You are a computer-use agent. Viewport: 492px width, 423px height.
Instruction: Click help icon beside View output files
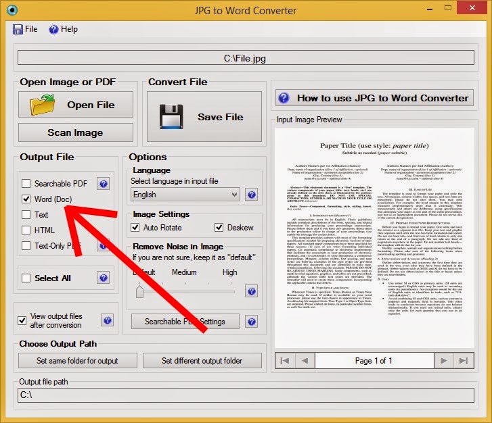click(x=108, y=320)
